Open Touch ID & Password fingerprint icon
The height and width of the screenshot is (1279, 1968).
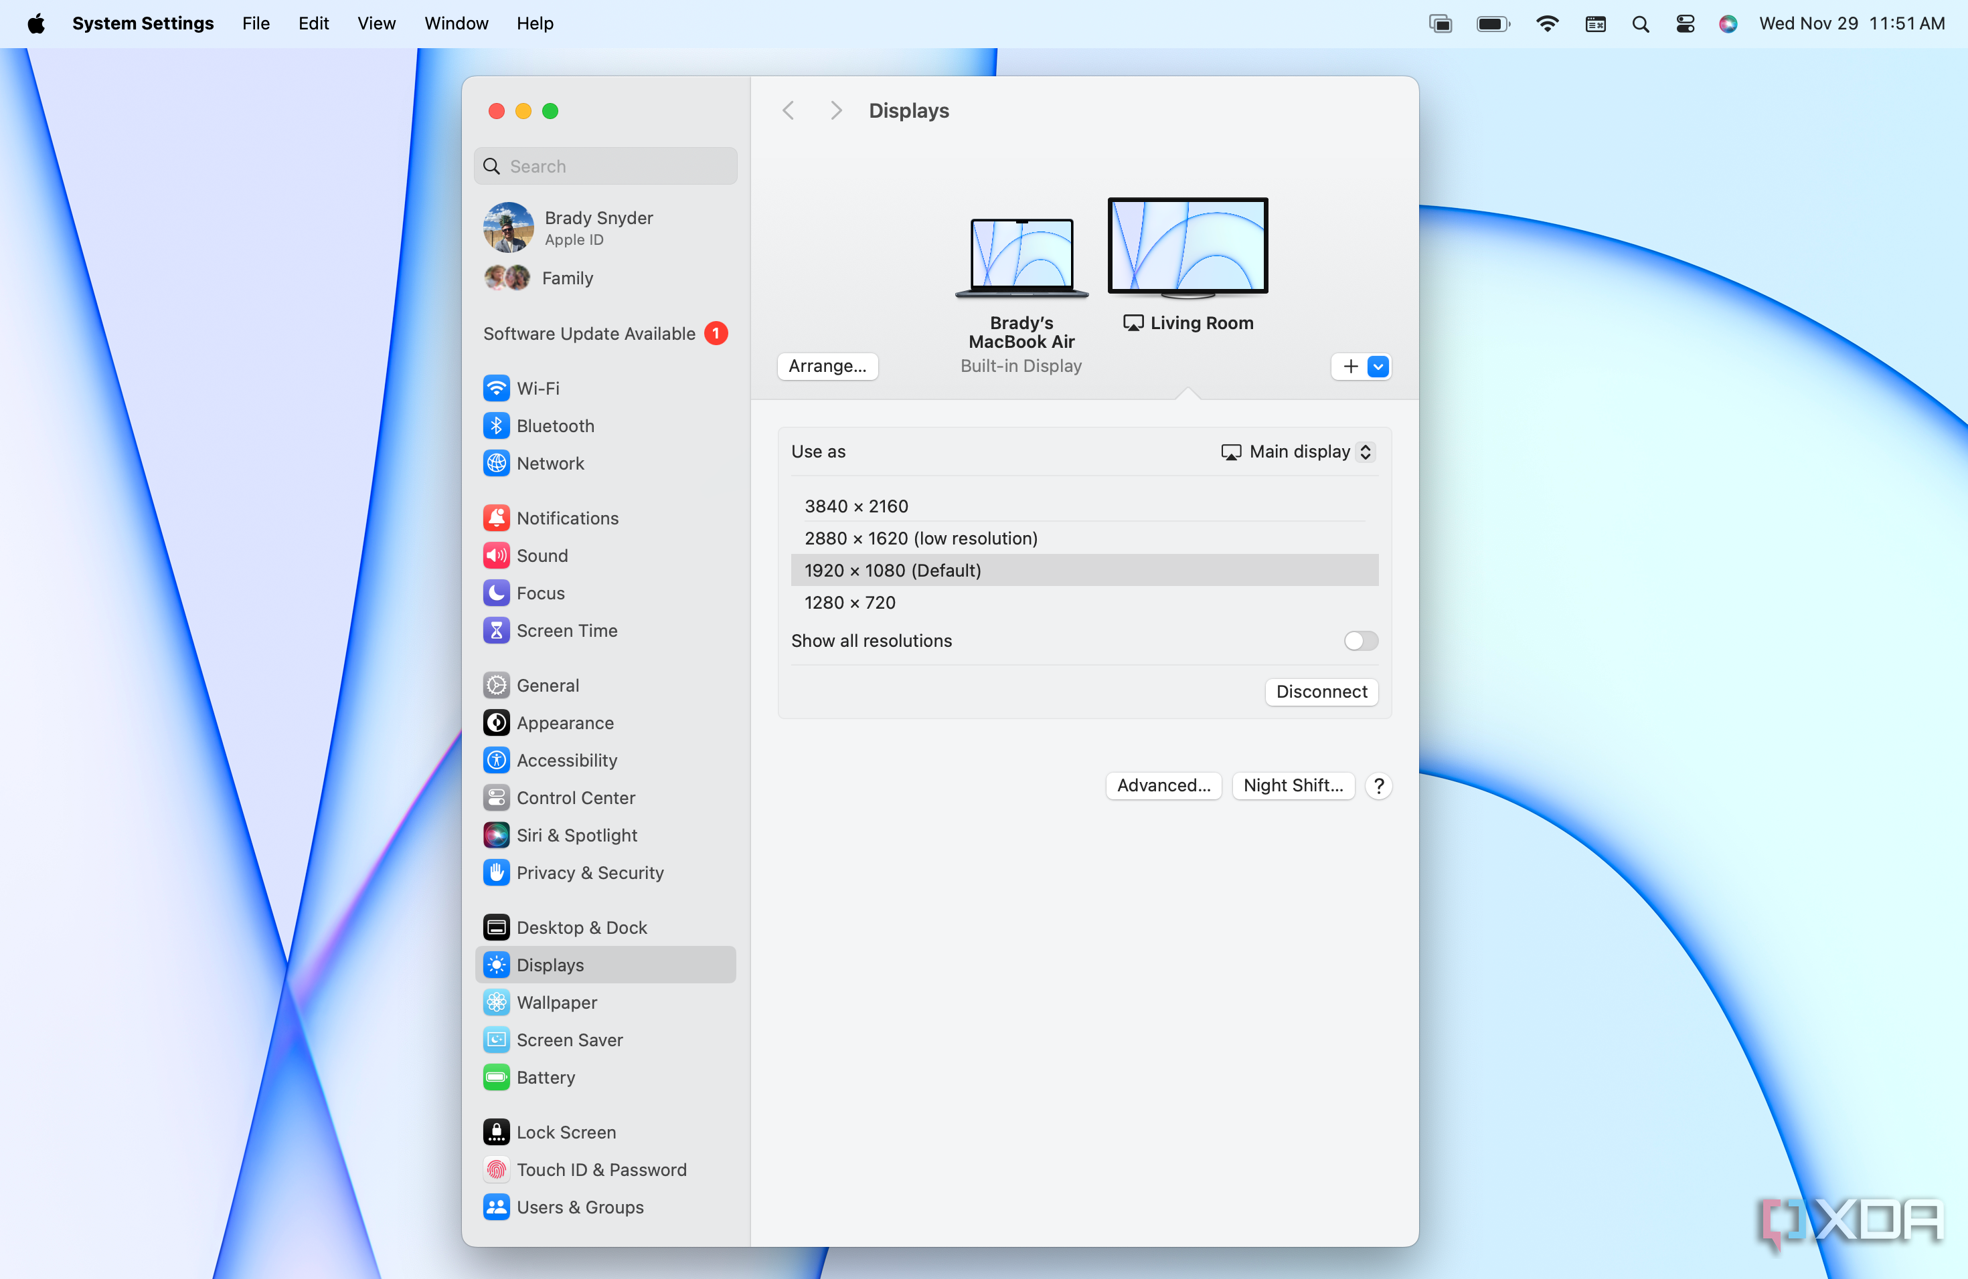click(x=496, y=1169)
